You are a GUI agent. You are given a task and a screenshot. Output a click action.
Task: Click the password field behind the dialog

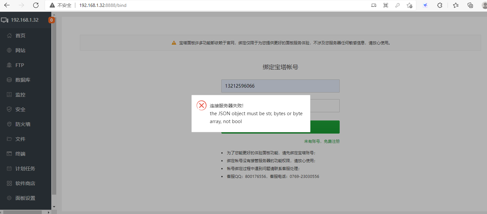pos(325,106)
